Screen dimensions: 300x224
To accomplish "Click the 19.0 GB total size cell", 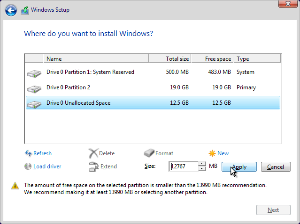I will [179, 87].
